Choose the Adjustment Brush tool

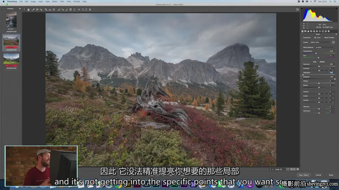point(67,10)
